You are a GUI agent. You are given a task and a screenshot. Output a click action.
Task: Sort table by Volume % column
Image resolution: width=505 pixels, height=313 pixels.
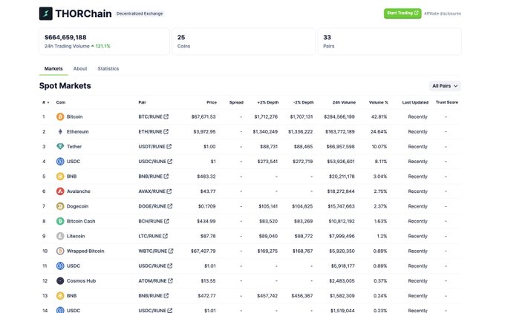tap(379, 102)
